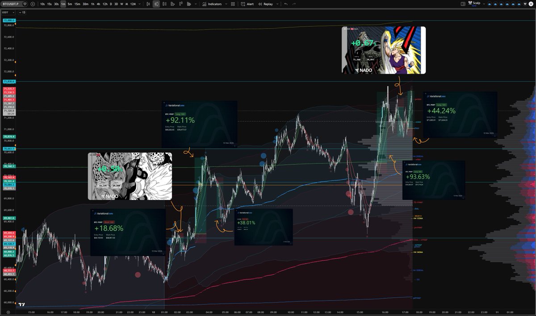Image resolution: width=536 pixels, height=316 pixels.
Task: Select the volume footprint chart style icon
Action: coord(172,4)
